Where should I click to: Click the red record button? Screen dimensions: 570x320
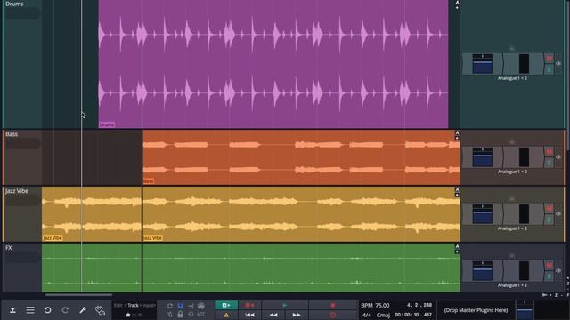click(332, 305)
